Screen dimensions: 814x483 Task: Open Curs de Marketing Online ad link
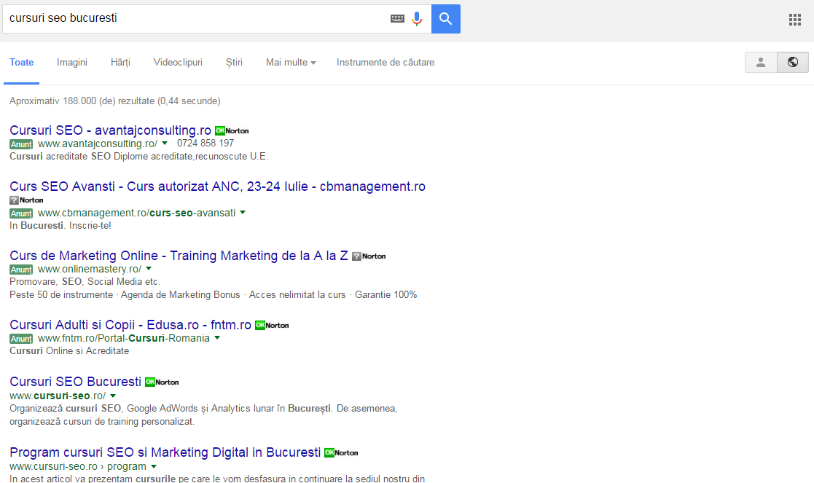point(179,256)
